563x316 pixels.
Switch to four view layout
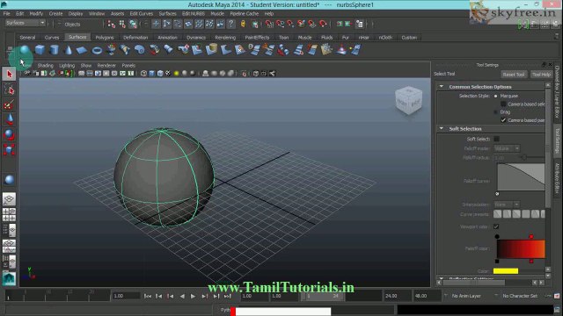coord(10,214)
